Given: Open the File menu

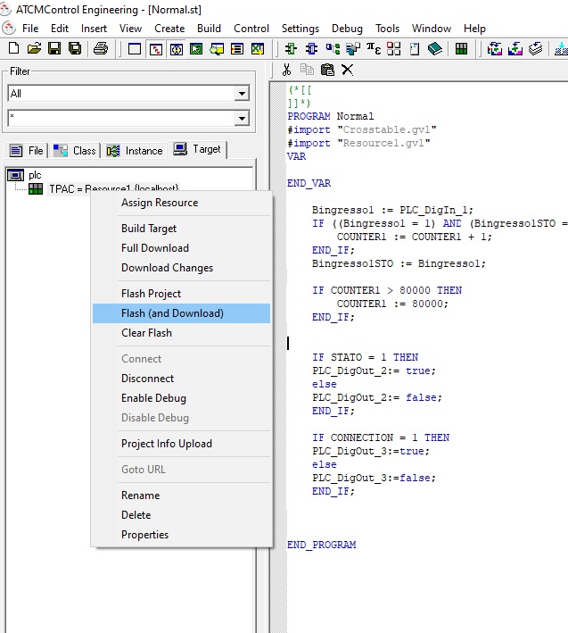Looking at the screenshot, I should [x=30, y=29].
